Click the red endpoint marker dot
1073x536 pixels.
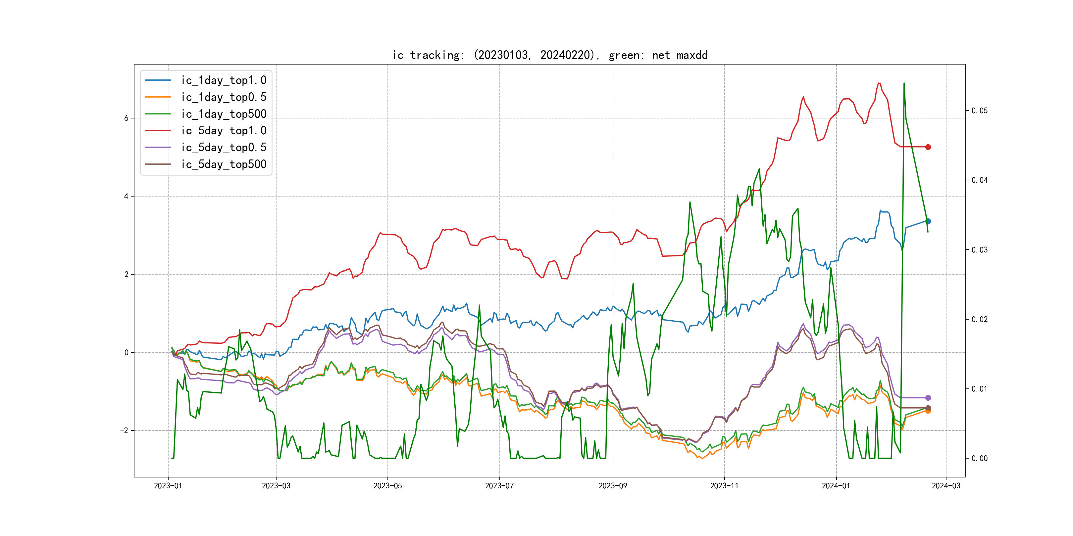(928, 147)
